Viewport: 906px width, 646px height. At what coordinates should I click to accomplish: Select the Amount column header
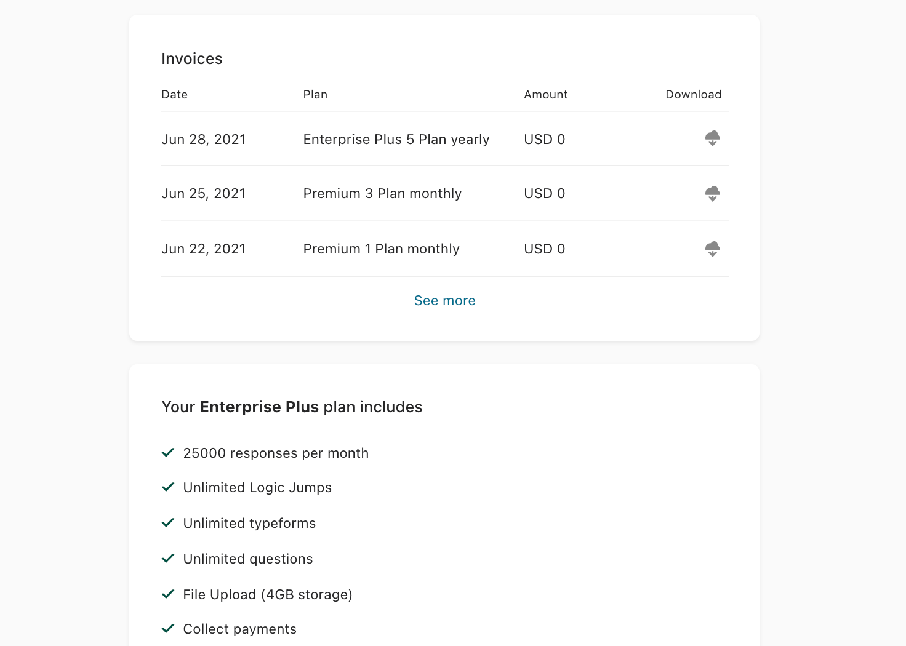(546, 94)
